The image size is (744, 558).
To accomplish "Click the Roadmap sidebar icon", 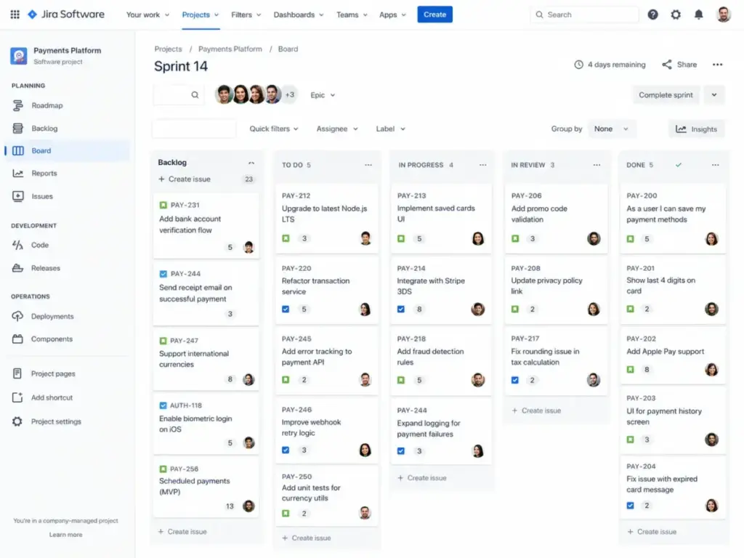I will [x=17, y=105].
